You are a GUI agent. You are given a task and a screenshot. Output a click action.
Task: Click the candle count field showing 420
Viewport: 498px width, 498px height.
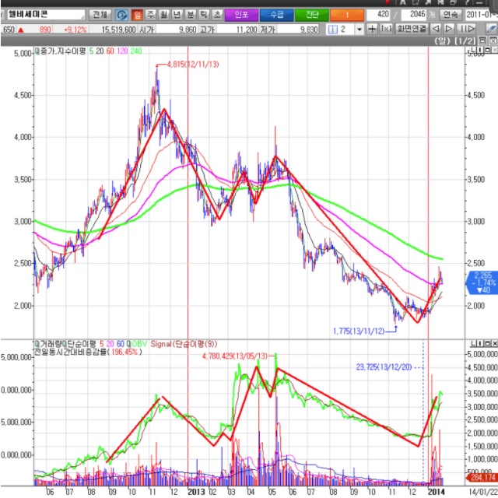pyautogui.click(x=377, y=15)
